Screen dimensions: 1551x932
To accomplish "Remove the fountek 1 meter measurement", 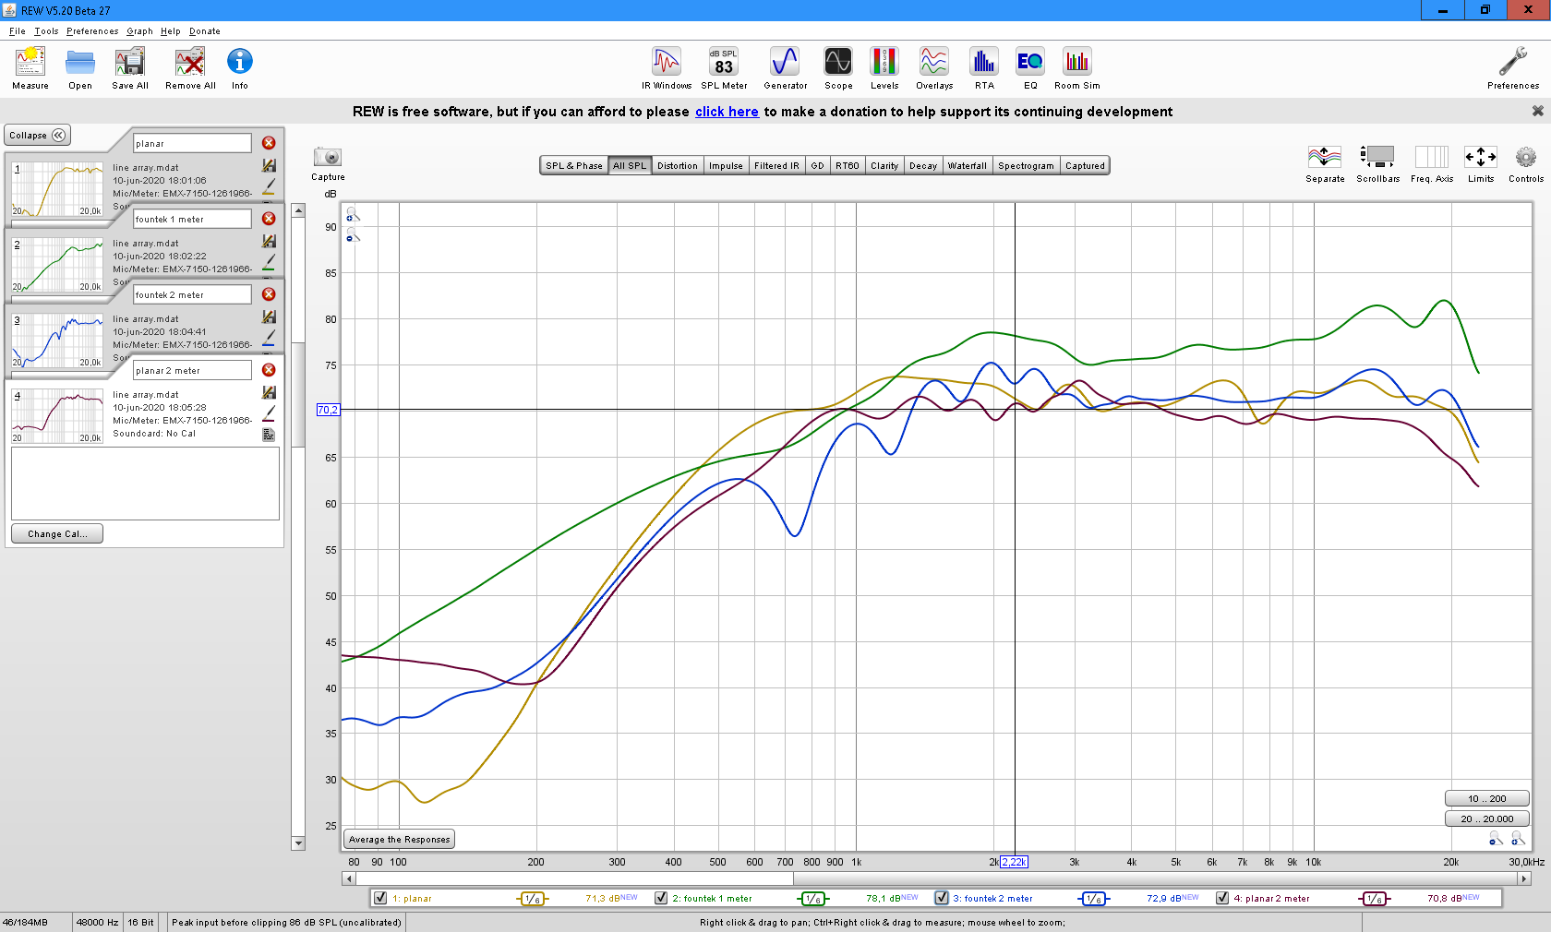I will pos(269,219).
